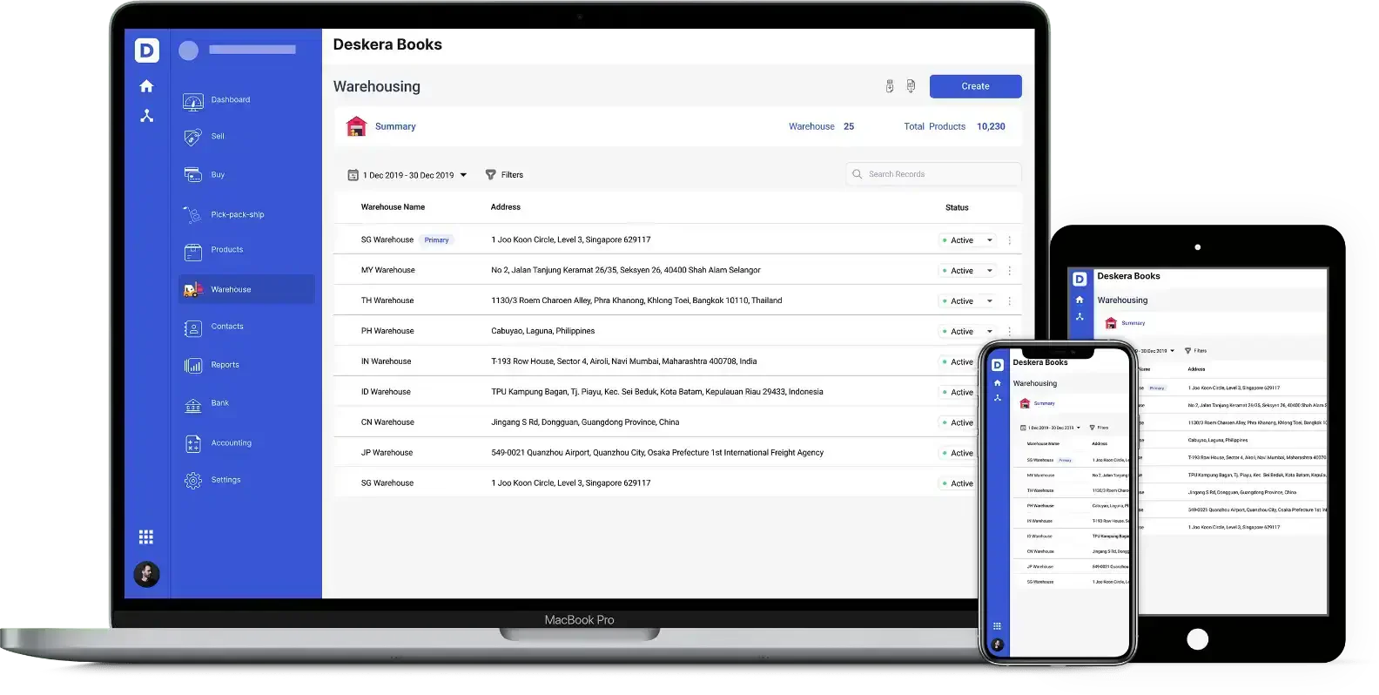Open Active status dropdown for IN Warehouse
This screenshot has height=695, width=1379.
click(959, 362)
